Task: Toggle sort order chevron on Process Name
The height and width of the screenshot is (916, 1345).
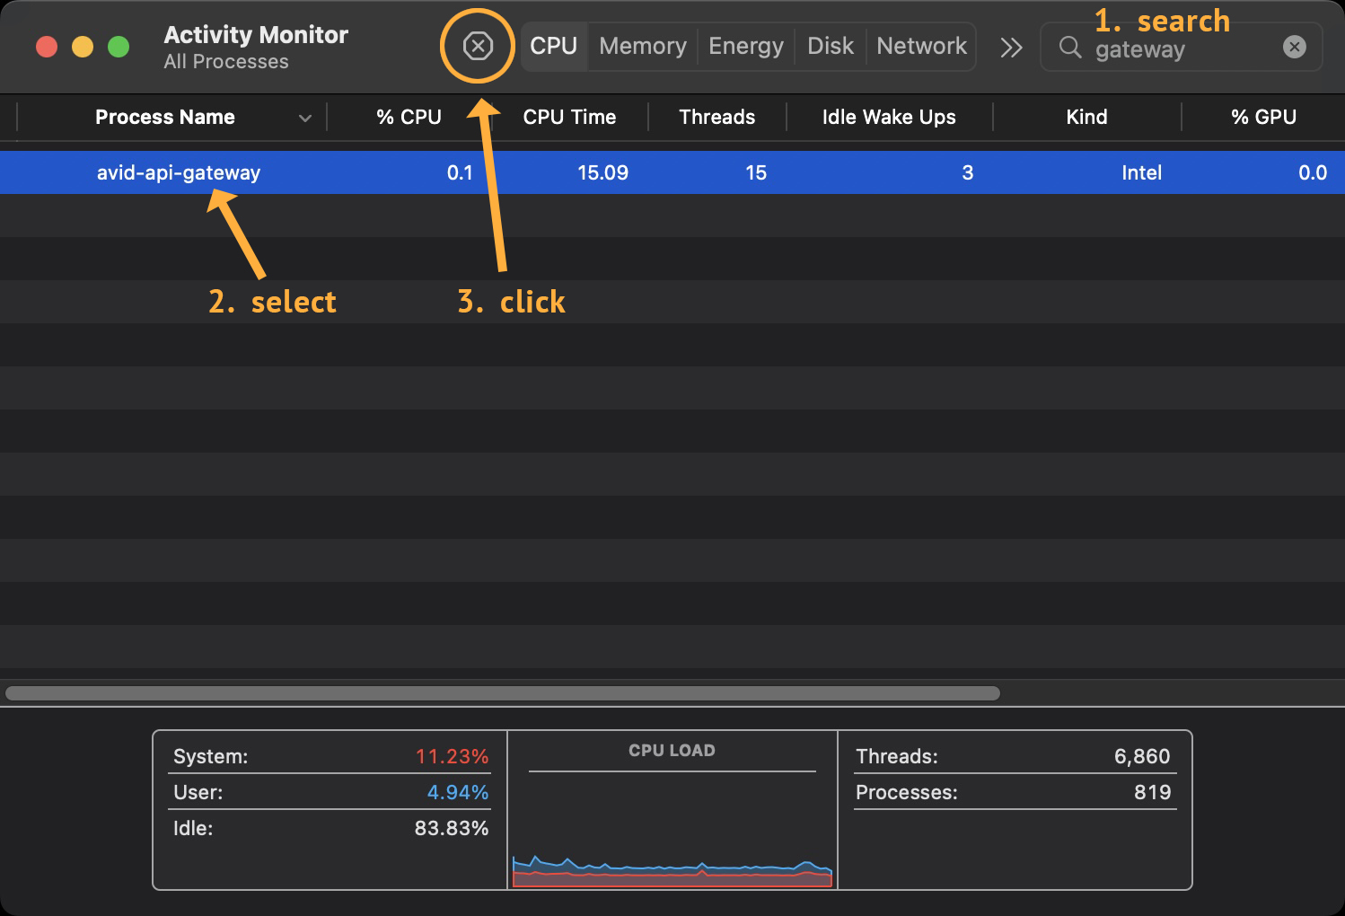Action: 305,118
